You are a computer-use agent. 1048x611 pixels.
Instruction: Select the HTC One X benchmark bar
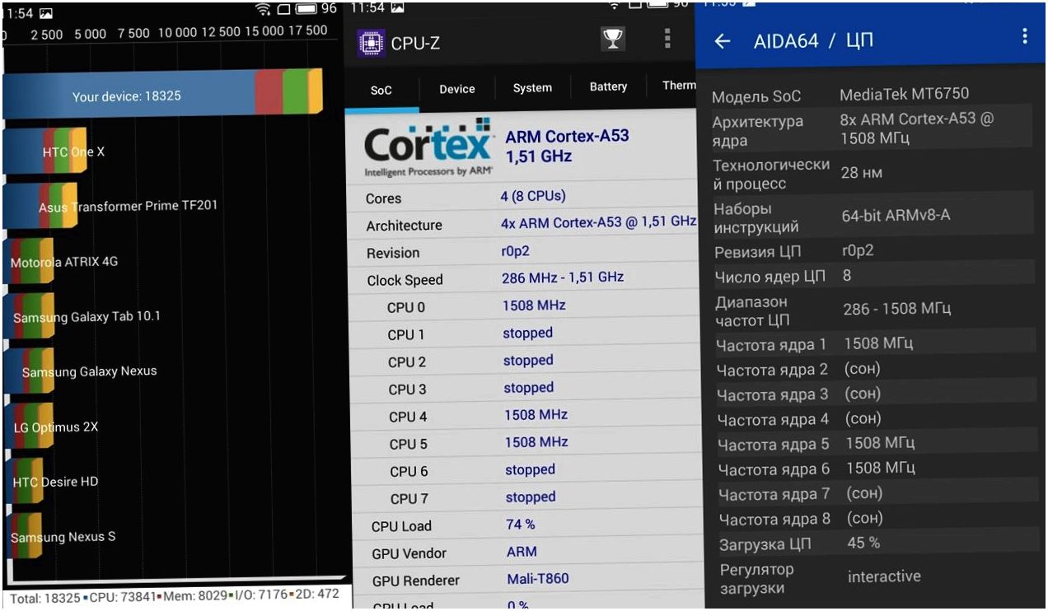coord(44,151)
